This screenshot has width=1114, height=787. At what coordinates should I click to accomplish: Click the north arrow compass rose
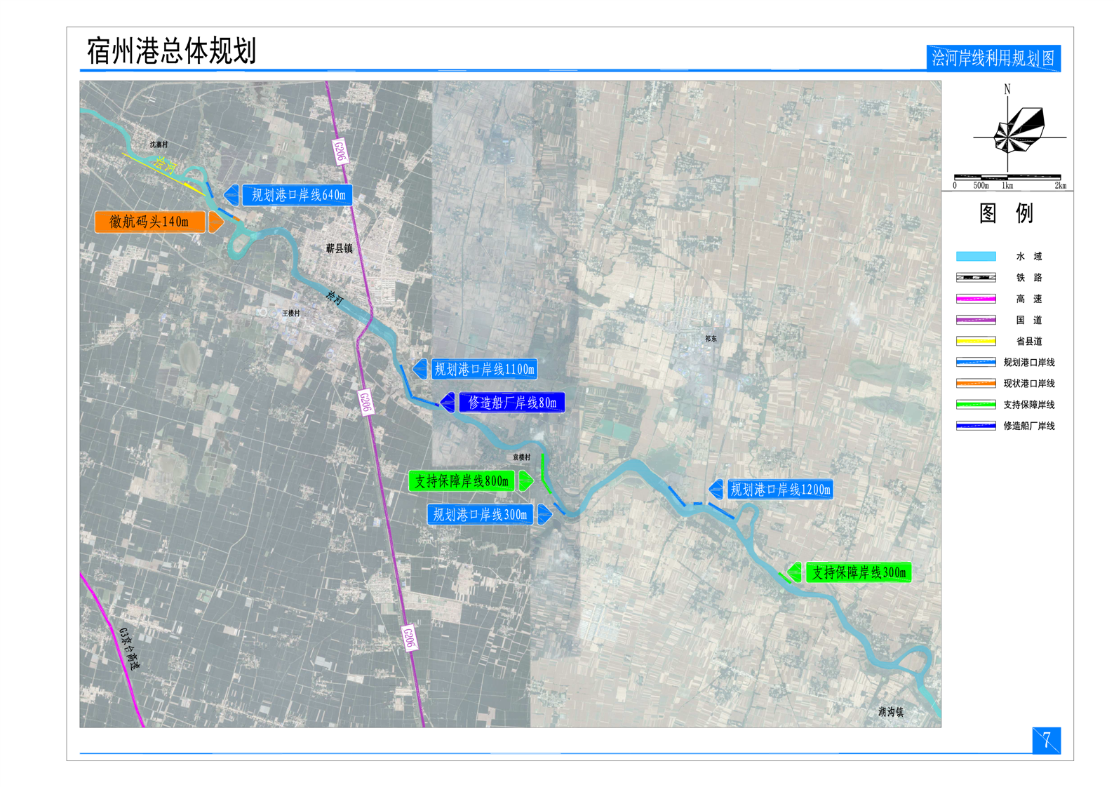coord(1017,131)
